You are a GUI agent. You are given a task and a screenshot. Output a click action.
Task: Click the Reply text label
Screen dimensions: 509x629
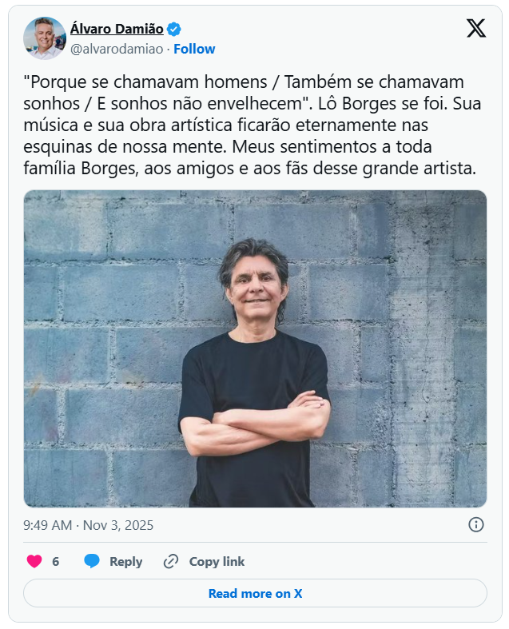click(x=126, y=561)
